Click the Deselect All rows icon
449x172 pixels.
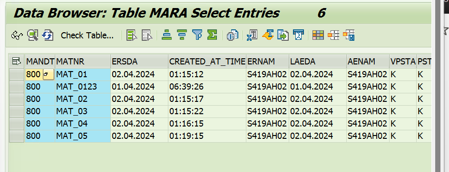[x=147, y=36]
